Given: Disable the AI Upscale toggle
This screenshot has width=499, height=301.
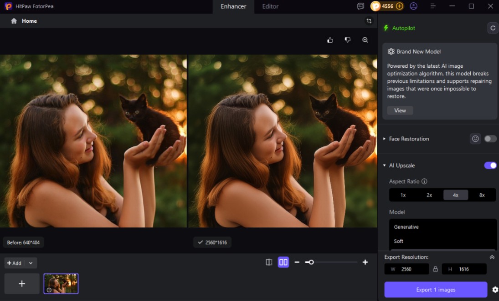Looking at the screenshot, I should click(490, 166).
